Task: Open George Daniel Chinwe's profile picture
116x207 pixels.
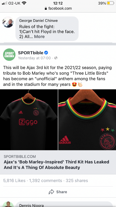Action: tap(8, 22)
